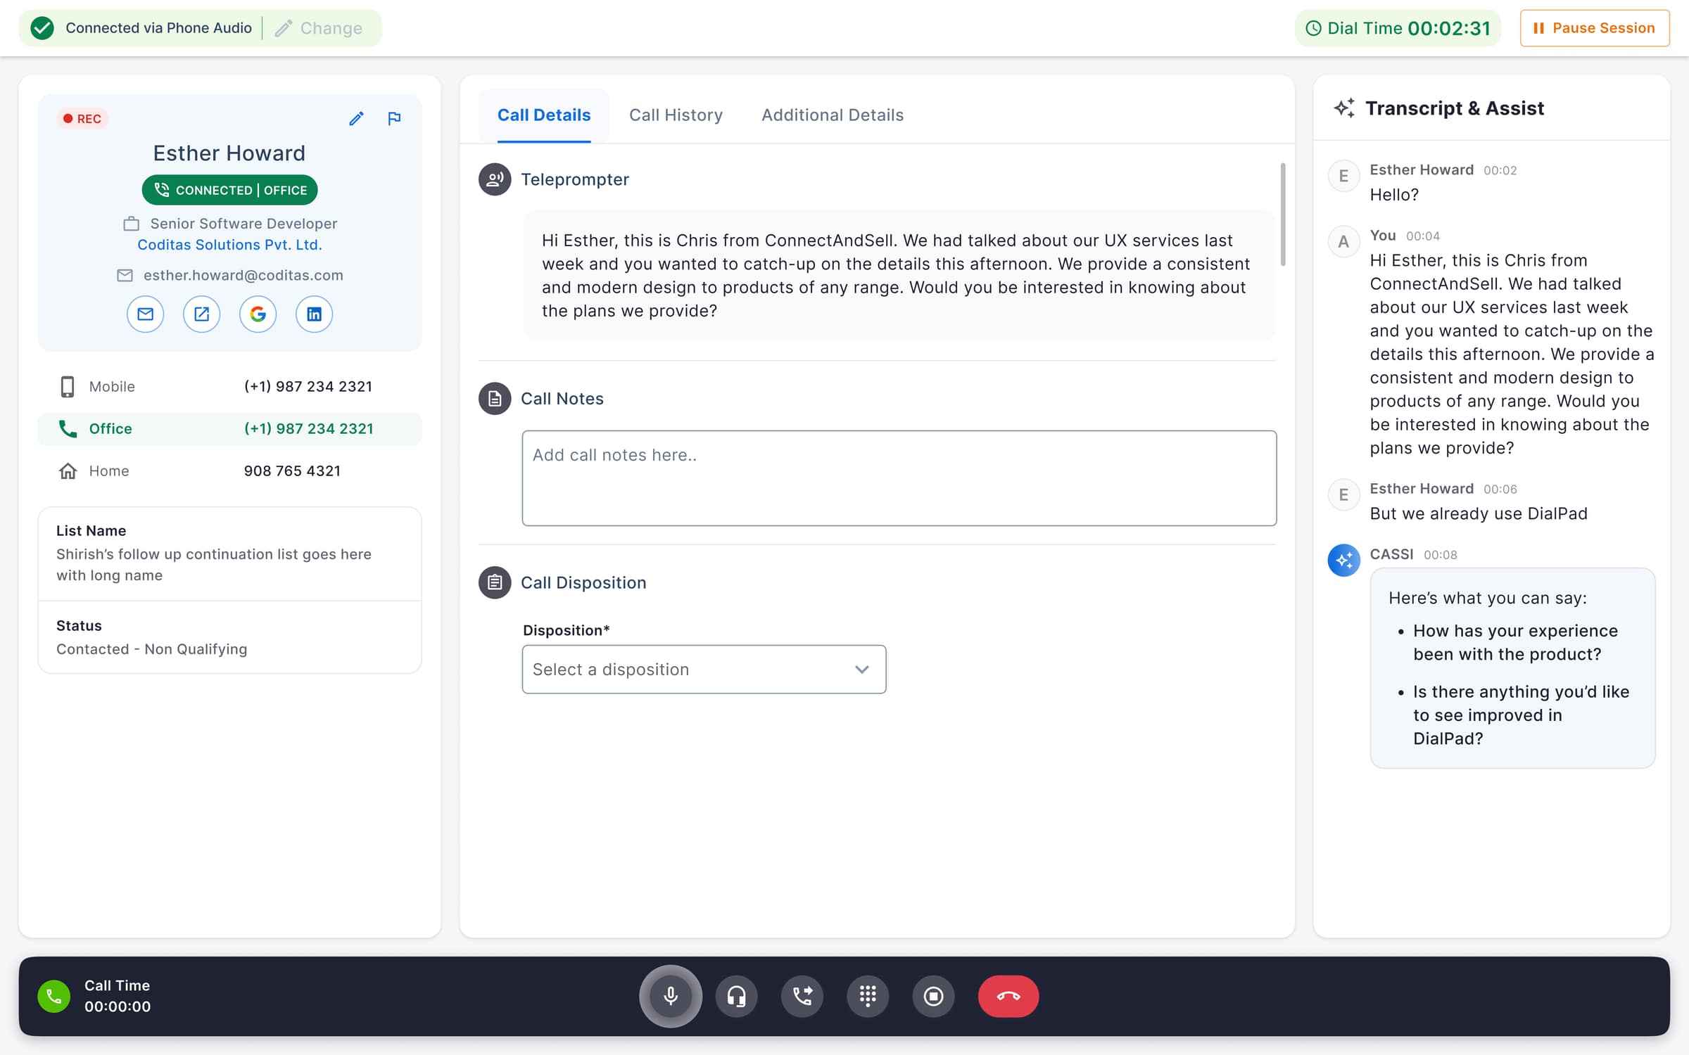1689x1055 pixels.
Task: Toggle call recording stop button
Action: point(933,996)
